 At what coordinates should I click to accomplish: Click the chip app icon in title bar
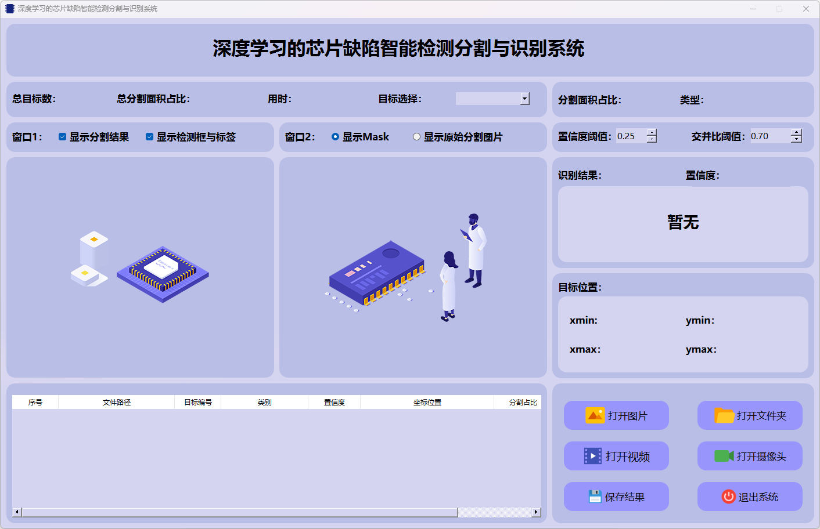[x=9, y=9]
